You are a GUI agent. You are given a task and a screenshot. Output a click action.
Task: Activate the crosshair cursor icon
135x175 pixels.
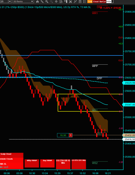(x=56, y=1)
